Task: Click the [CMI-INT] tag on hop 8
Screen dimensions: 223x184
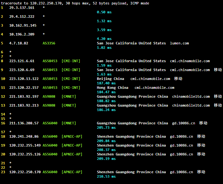Action: [71, 61]
